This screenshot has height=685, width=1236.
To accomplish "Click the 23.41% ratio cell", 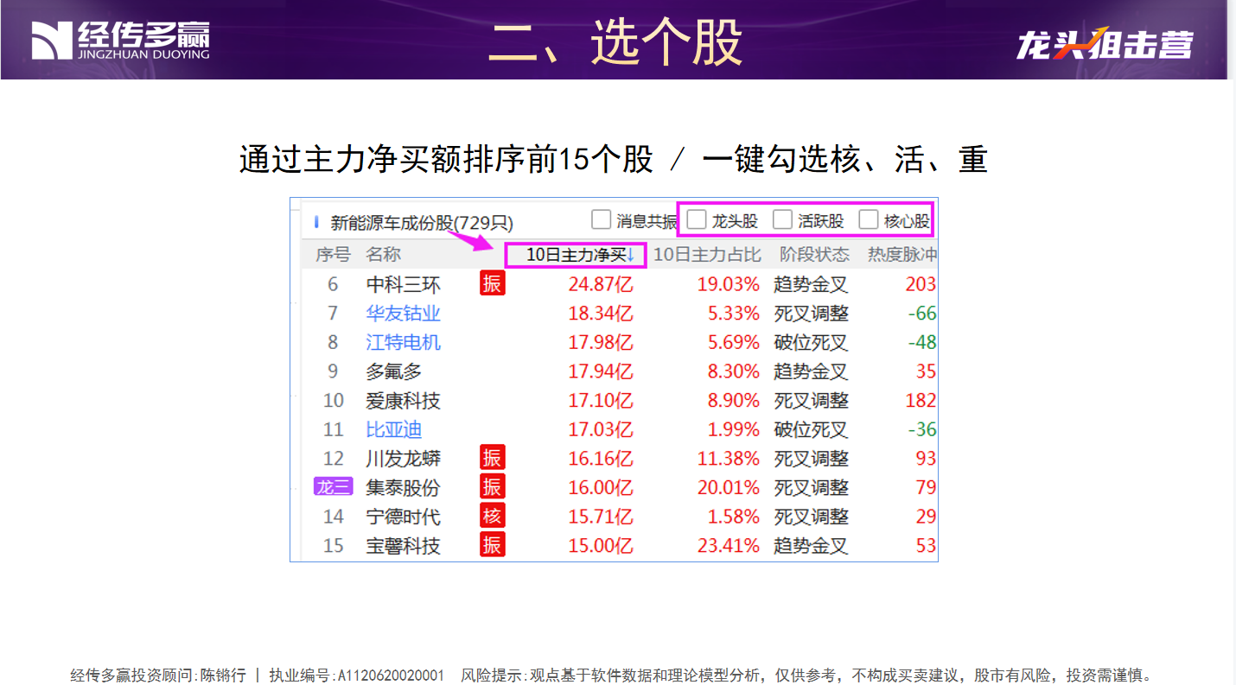I will tap(729, 546).
